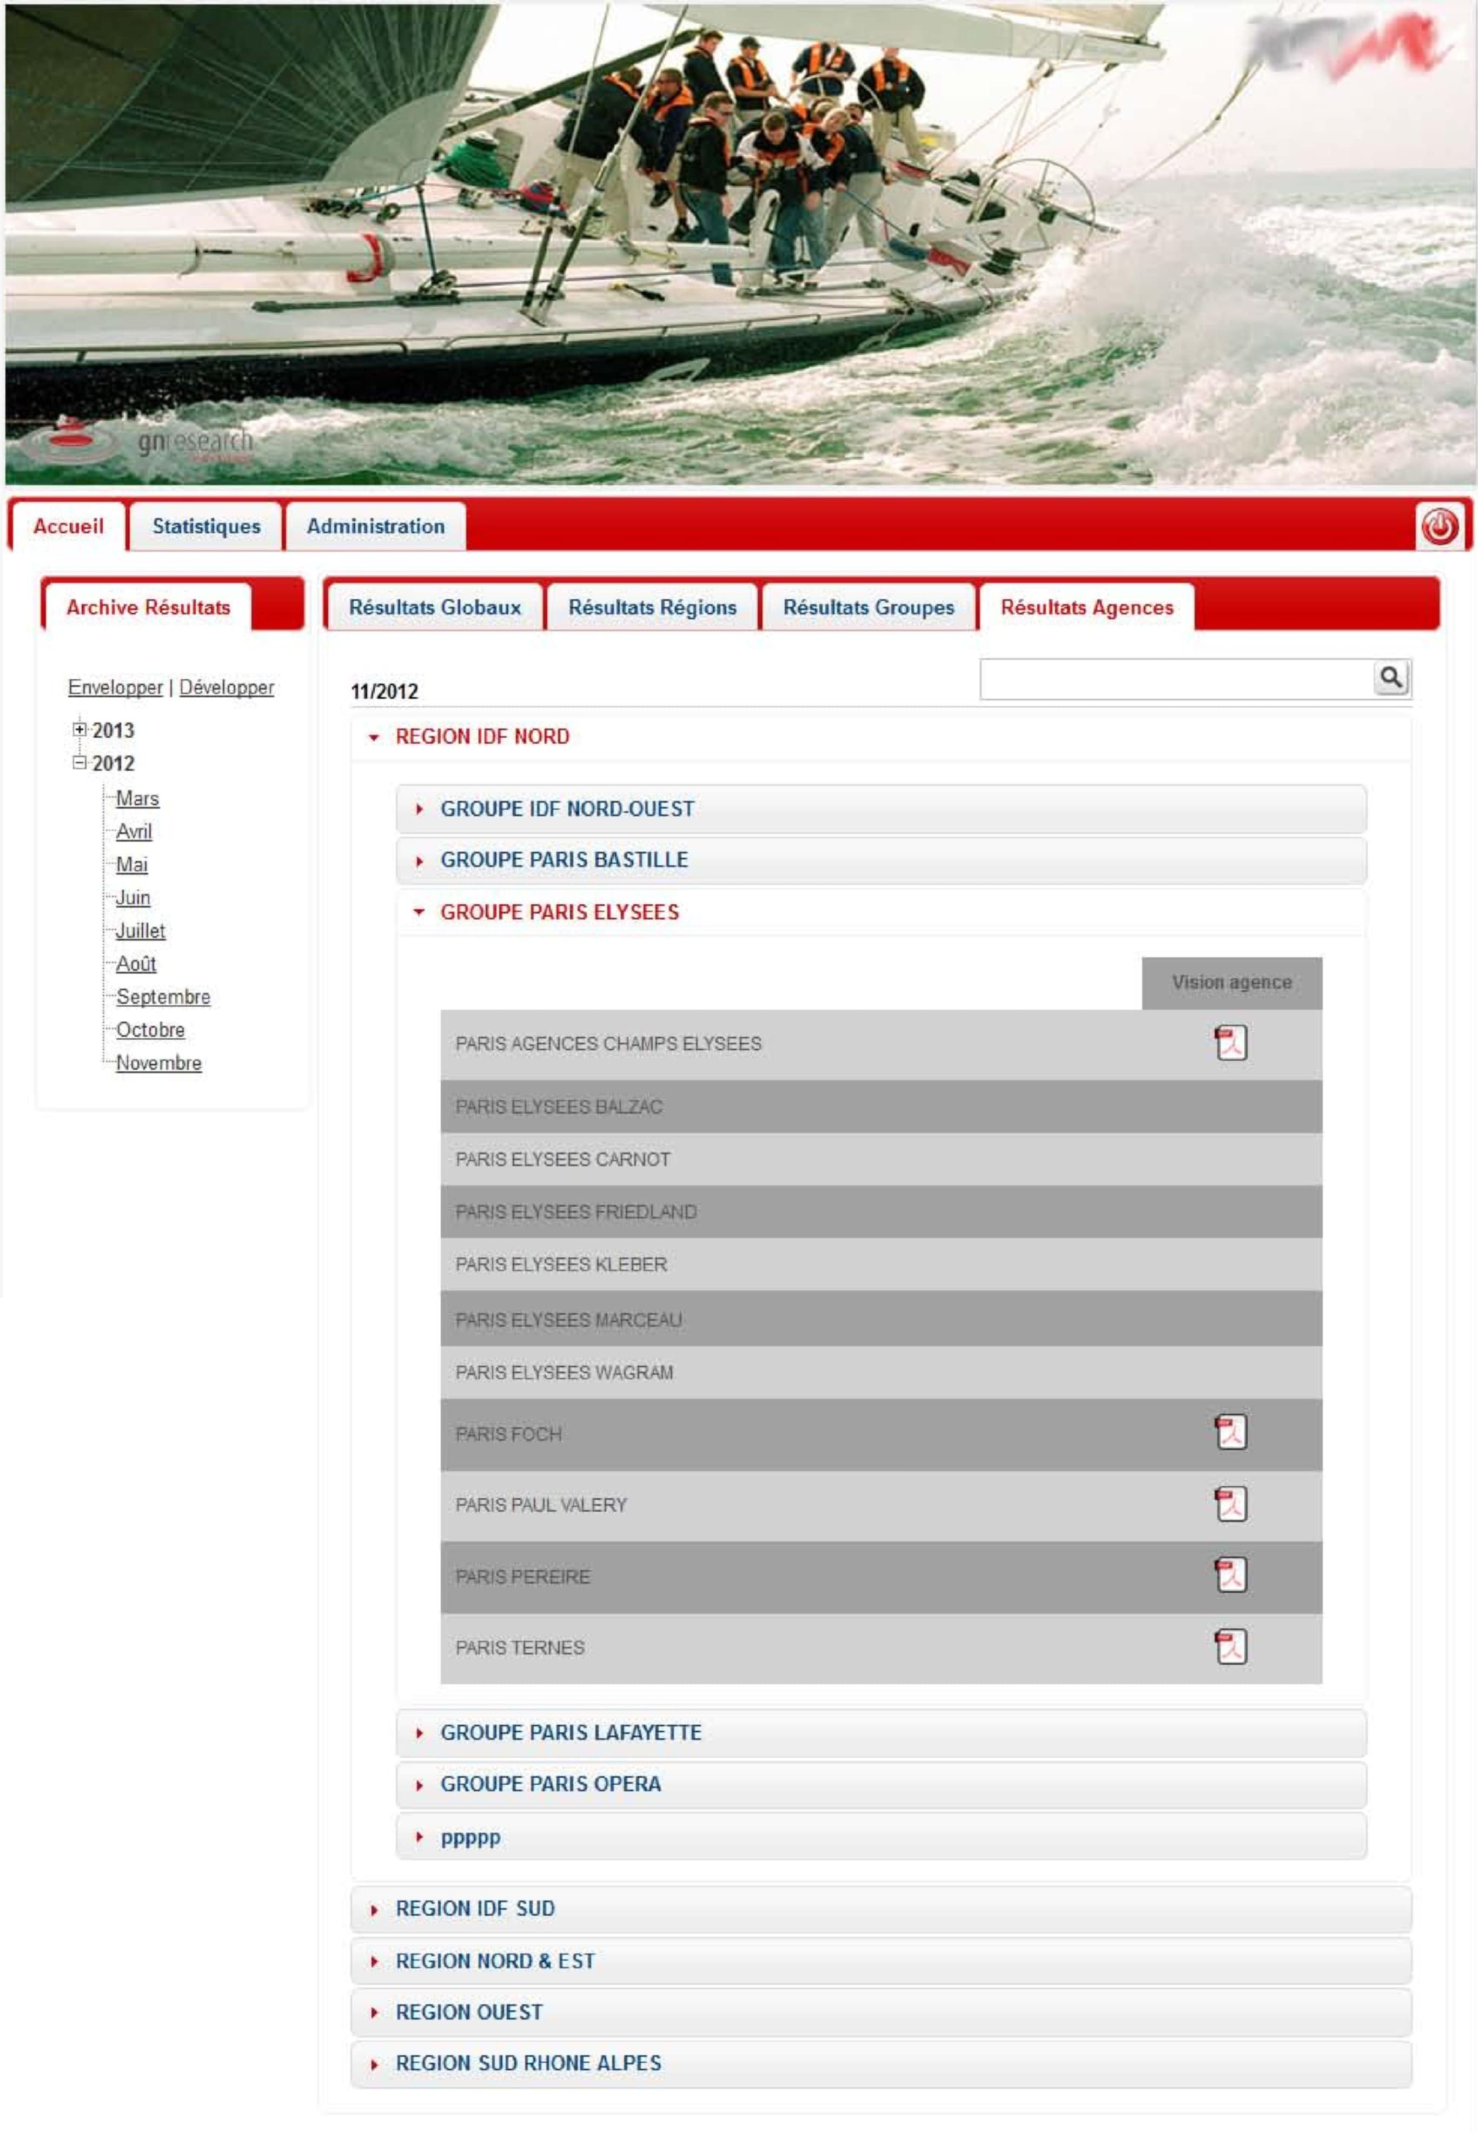Select the PARIS ELYSEES MARCEAU row

coord(880,1320)
